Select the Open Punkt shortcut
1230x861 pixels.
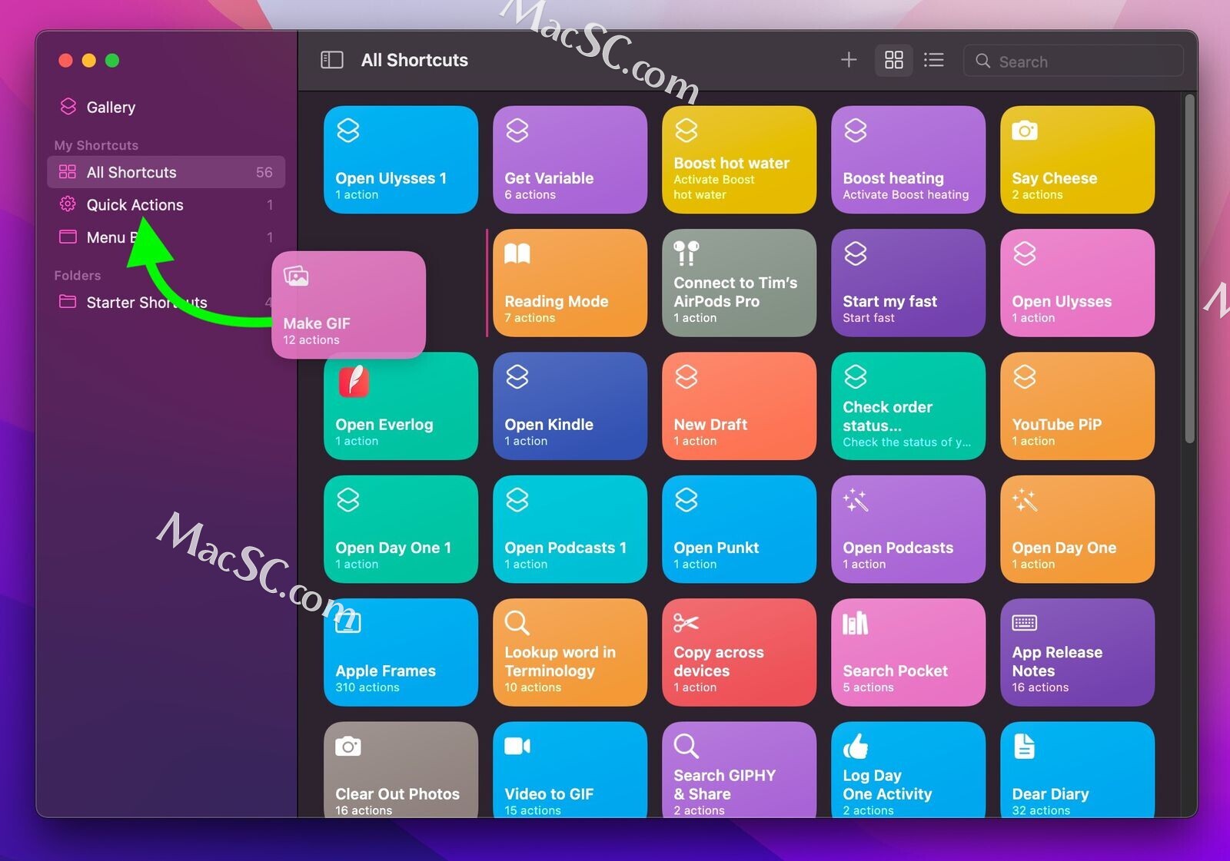click(x=739, y=529)
